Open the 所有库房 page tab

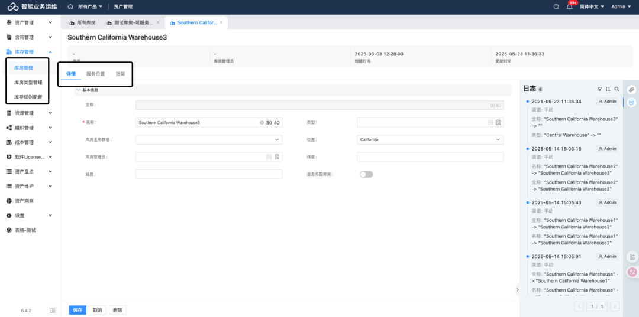83,22
